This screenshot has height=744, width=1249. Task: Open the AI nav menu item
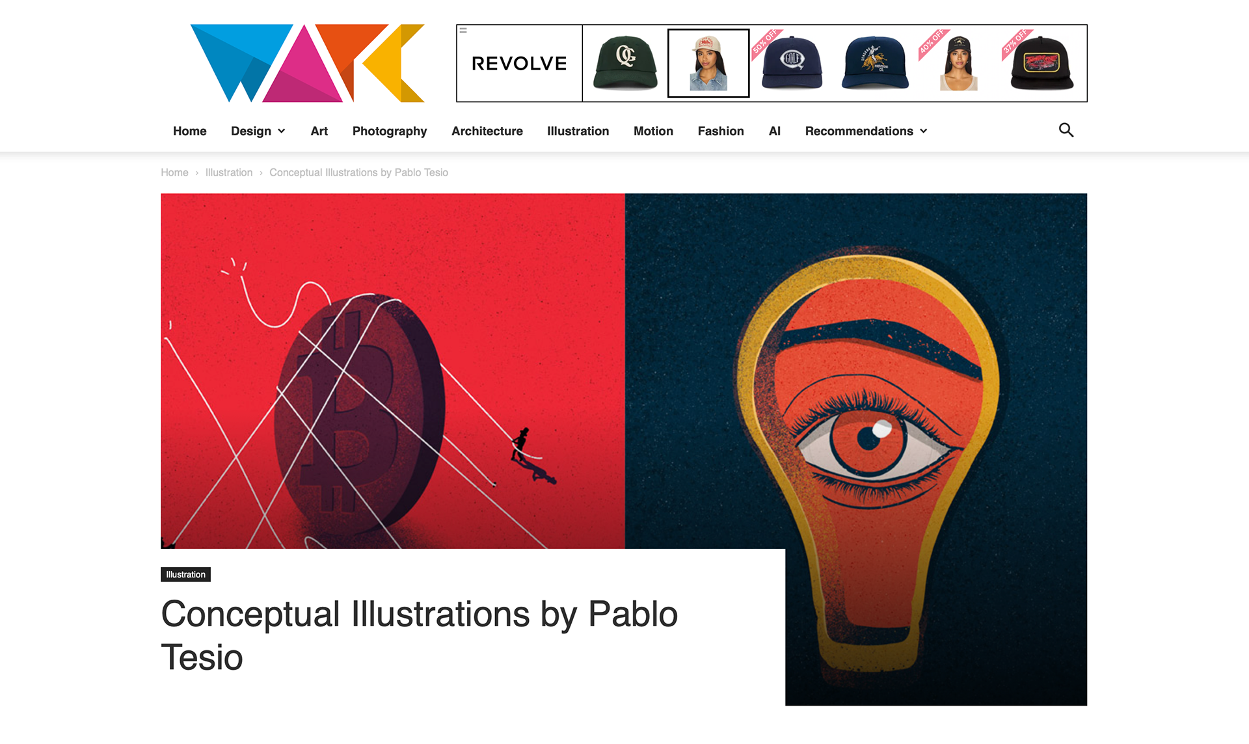click(774, 131)
